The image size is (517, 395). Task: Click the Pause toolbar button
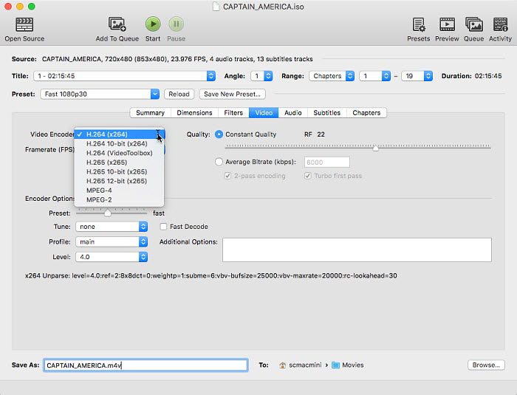click(x=177, y=24)
